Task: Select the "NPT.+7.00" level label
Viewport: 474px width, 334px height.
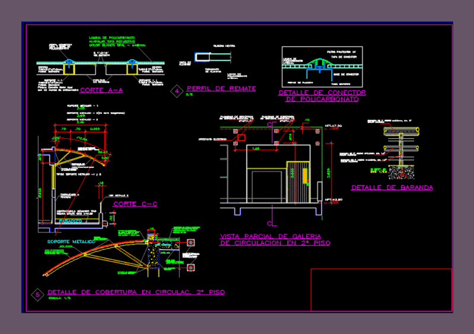Action: (334, 126)
